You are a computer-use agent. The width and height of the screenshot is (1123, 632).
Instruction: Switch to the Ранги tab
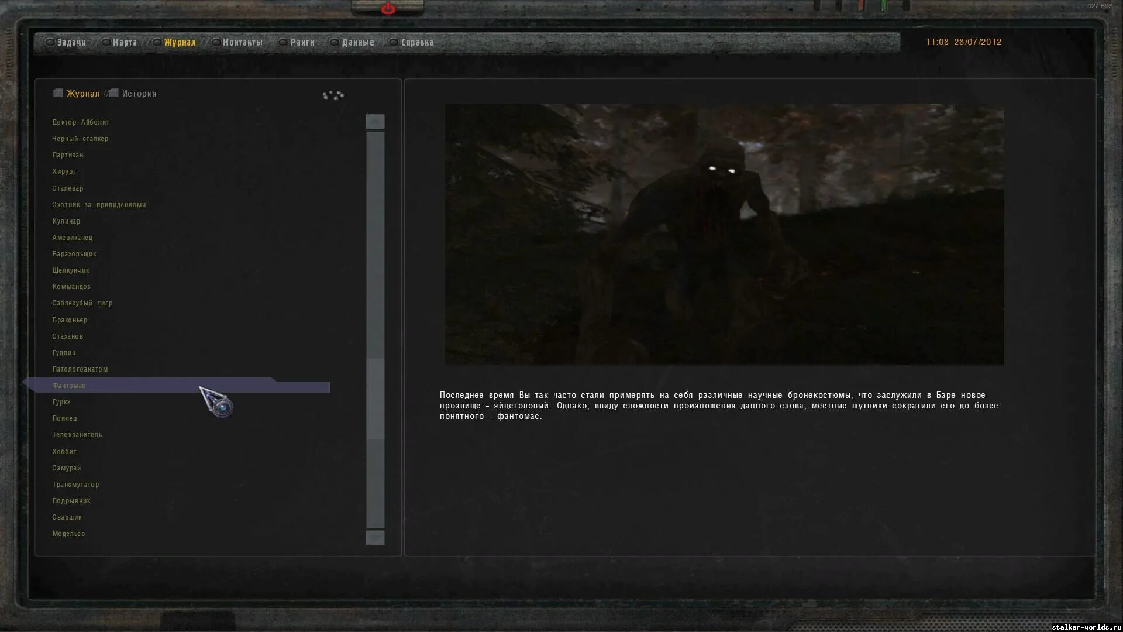(302, 42)
